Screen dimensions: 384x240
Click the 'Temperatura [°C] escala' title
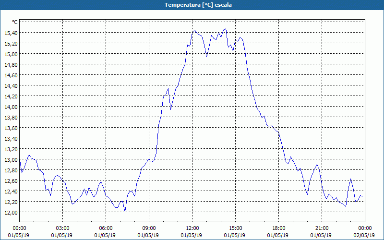(198, 5)
